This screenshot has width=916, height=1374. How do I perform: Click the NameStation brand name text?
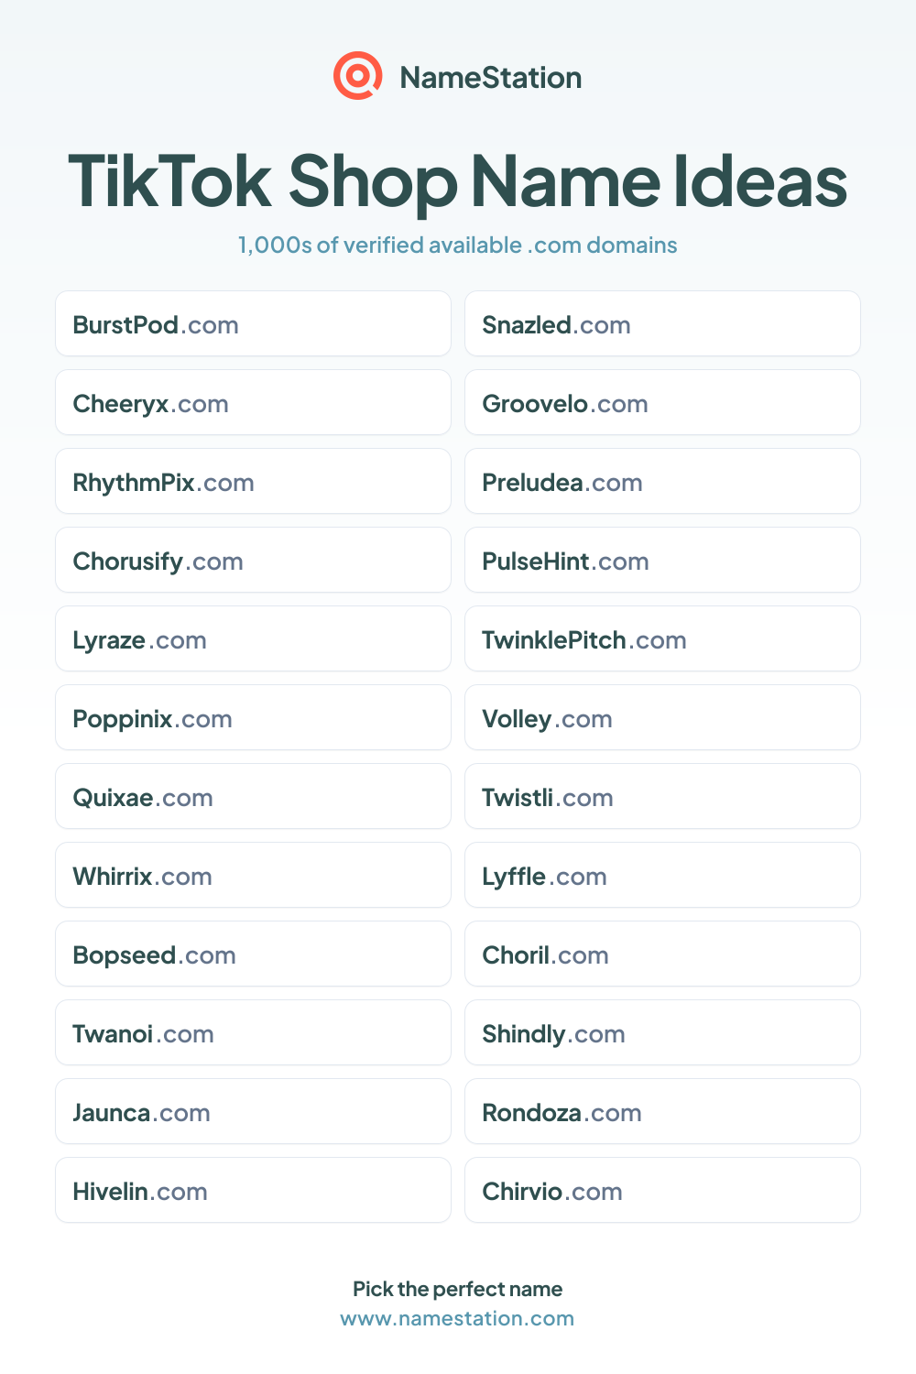pyautogui.click(x=491, y=77)
